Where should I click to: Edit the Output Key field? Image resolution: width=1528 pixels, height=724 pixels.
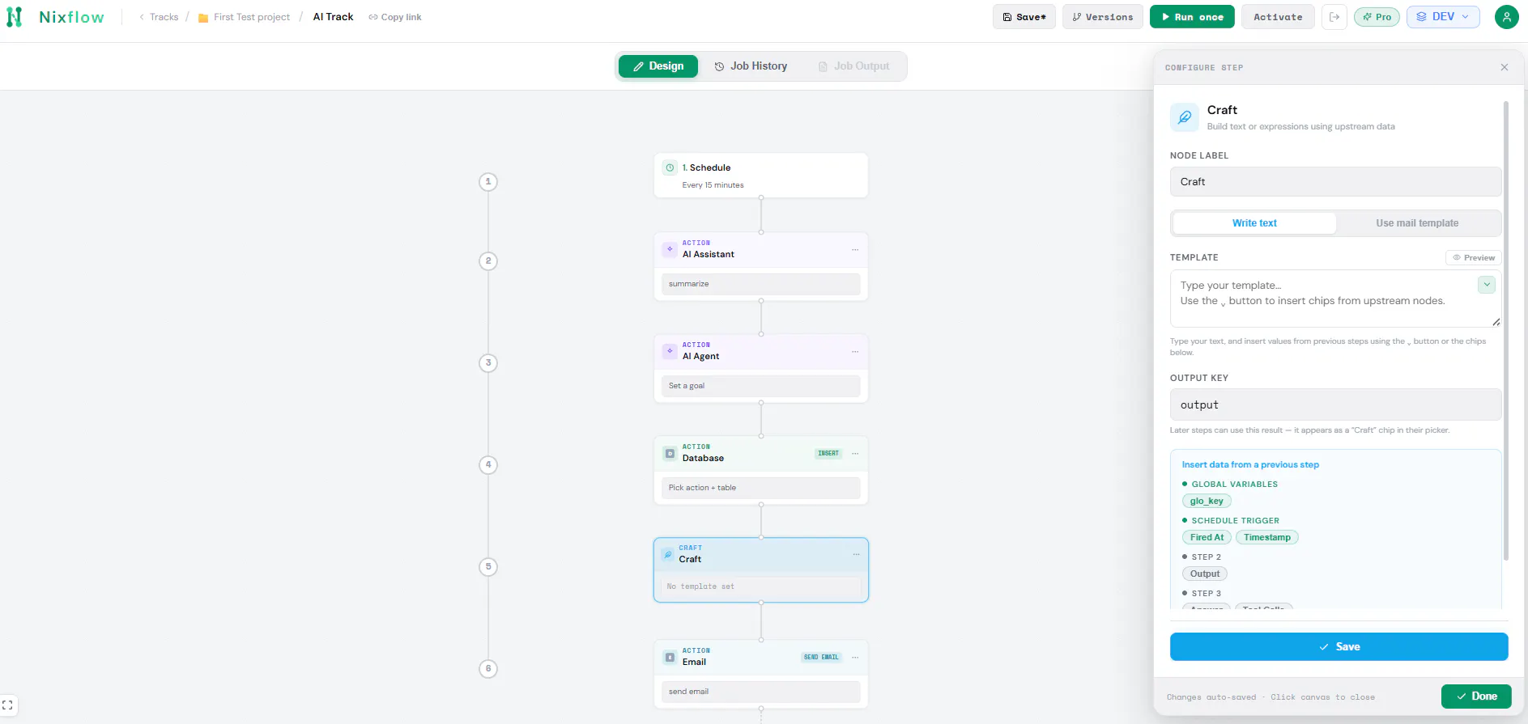point(1335,404)
